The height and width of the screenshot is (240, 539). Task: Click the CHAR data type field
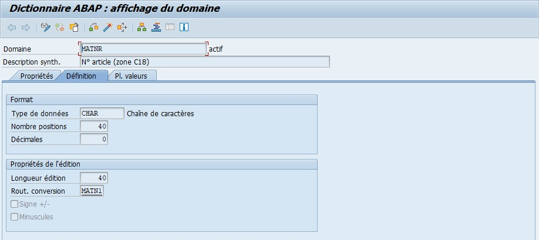click(x=102, y=114)
